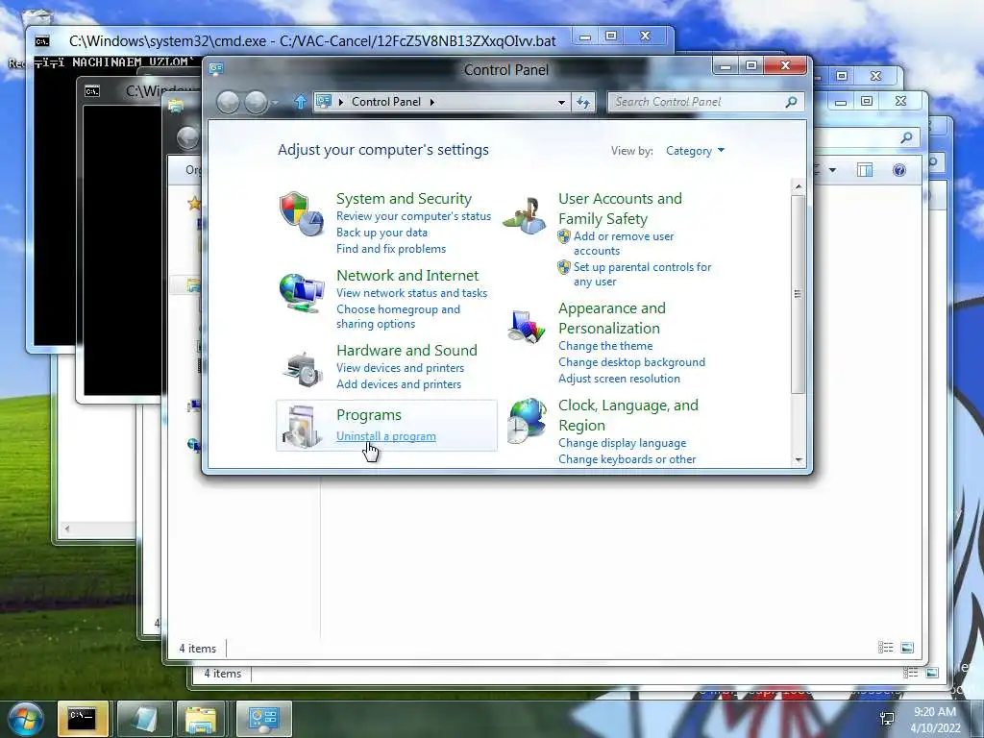This screenshot has height=738, width=984.
Task: Click the Start orb on taskbar
Action: 26,719
